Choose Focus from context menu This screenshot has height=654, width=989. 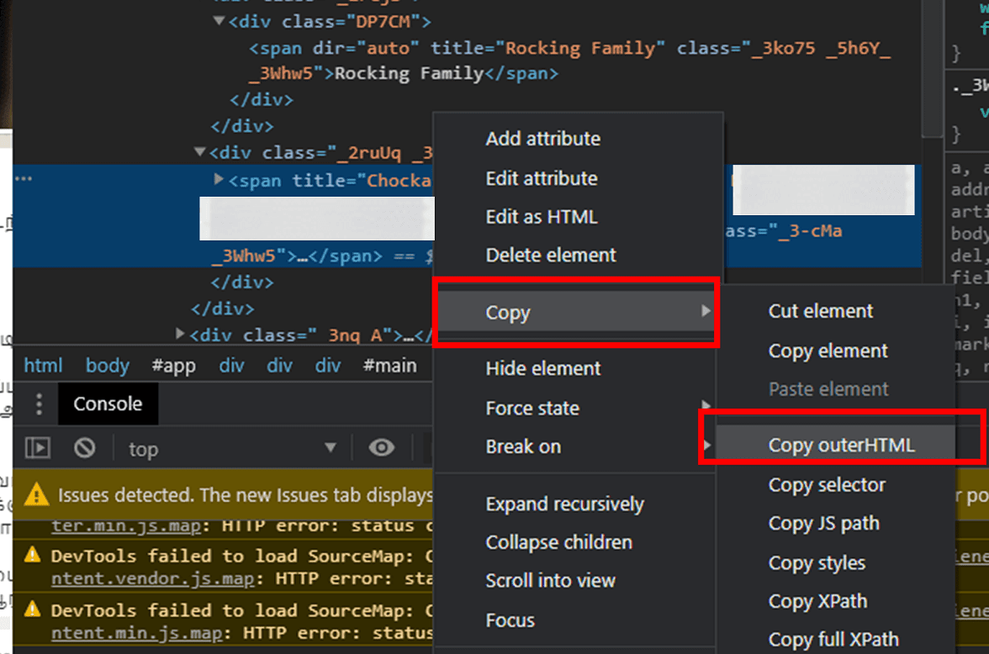click(510, 620)
